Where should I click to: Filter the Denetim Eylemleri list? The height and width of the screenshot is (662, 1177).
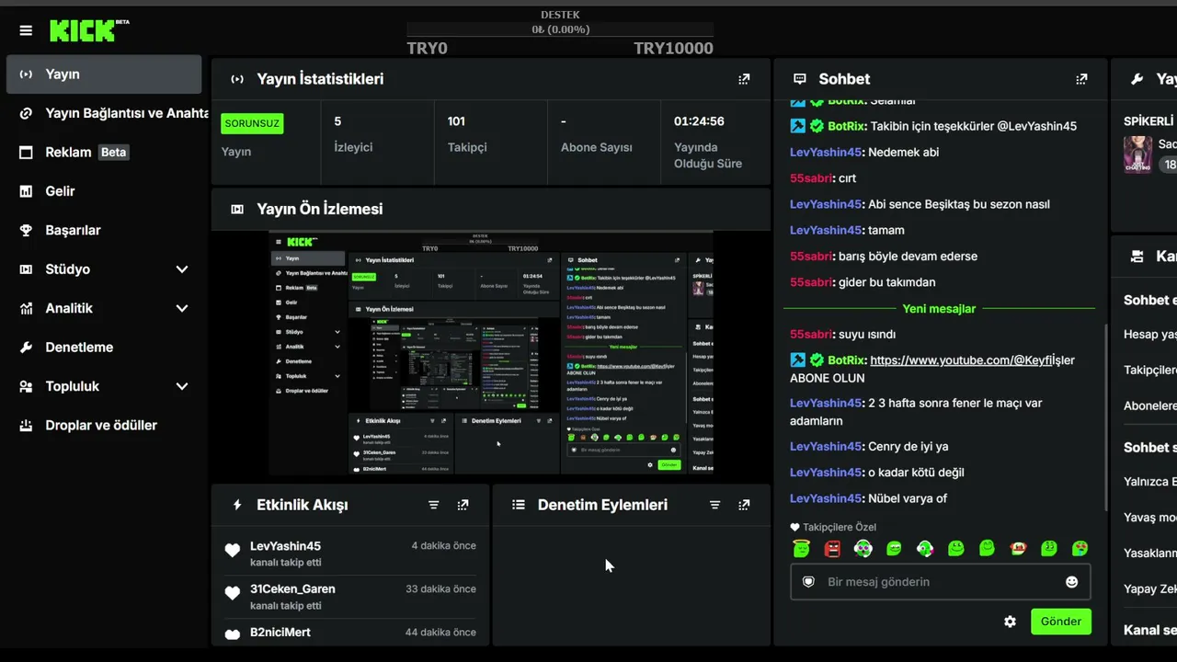coord(714,505)
